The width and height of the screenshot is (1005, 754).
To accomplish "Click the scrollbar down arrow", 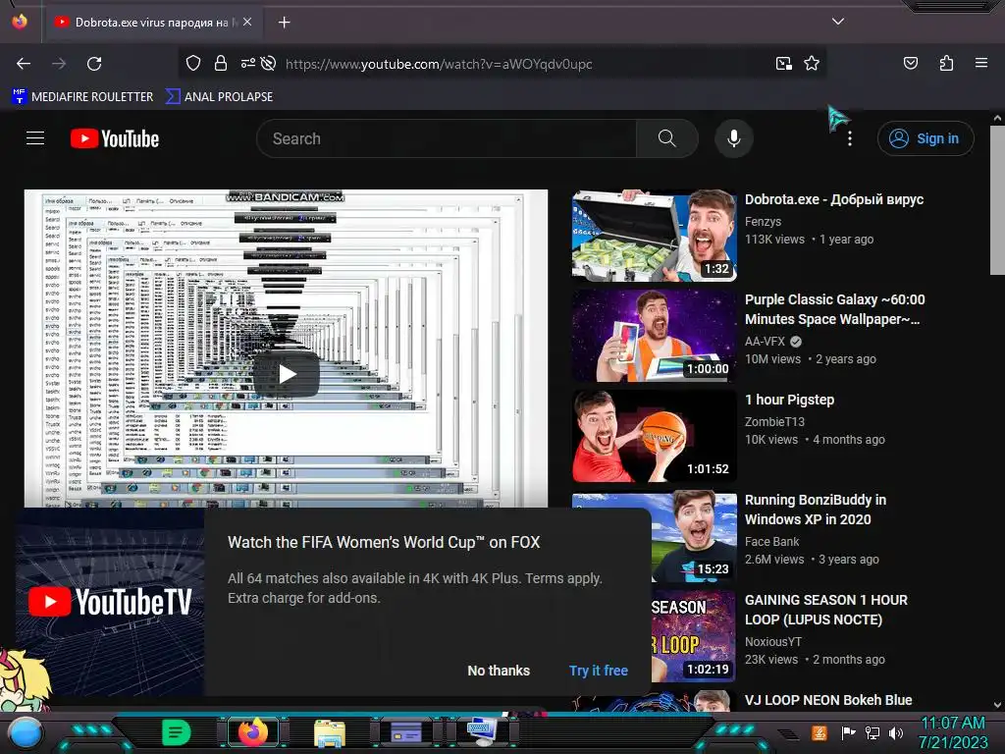I will coord(997,705).
